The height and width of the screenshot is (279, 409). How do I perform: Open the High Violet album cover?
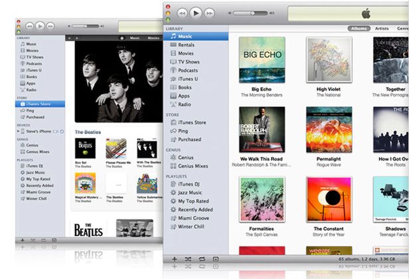click(x=329, y=60)
